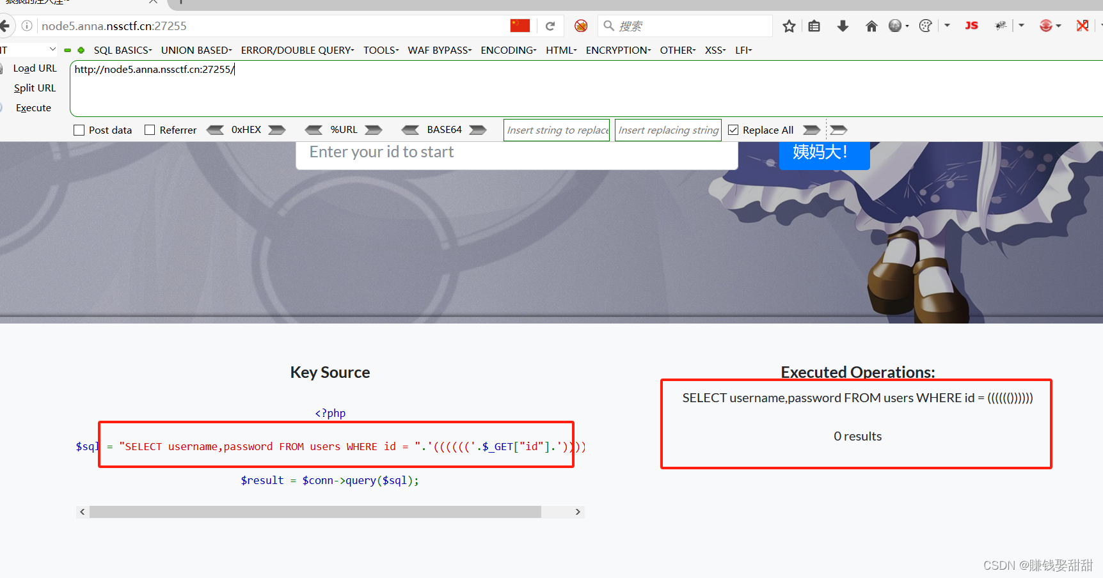1103x578 pixels.
Task: Click the left arrow before 0xHEX
Action: 215,130
